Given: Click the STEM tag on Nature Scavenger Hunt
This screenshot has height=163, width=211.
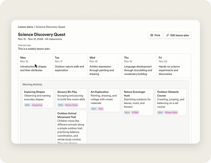Looking at the screenshot, I should click(135, 113).
